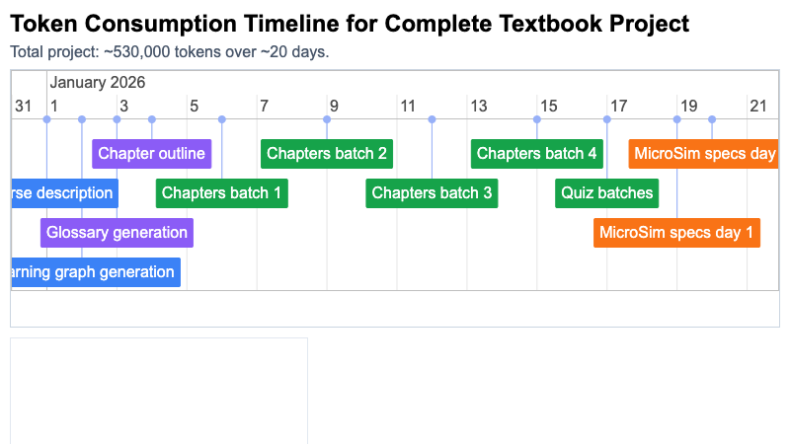Click the timeline dot above Chapters batch 2

[327, 119]
